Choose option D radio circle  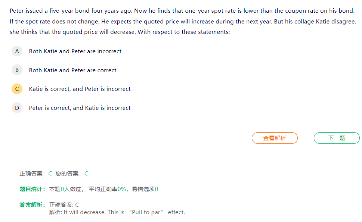point(17,108)
